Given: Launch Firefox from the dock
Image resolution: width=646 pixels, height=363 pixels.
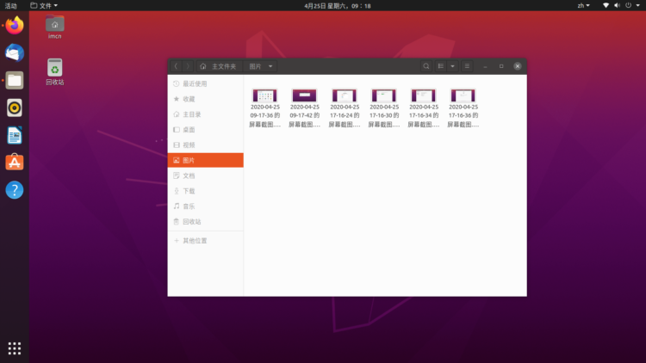Looking at the screenshot, I should click(15, 26).
